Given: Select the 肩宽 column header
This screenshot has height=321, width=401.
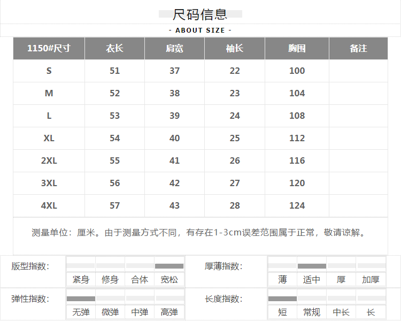Looking at the screenshot, I should pos(174,49).
